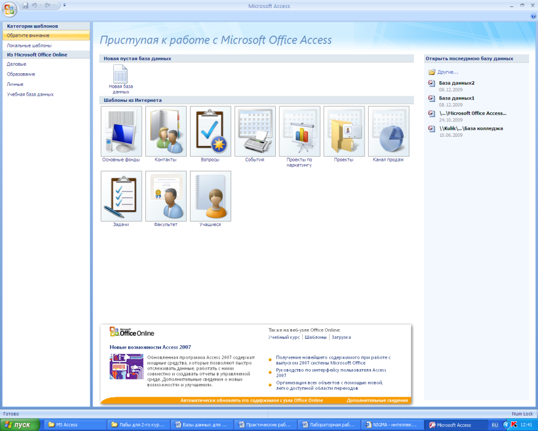
Task: Open recent file База данных1
Action: click(x=456, y=98)
